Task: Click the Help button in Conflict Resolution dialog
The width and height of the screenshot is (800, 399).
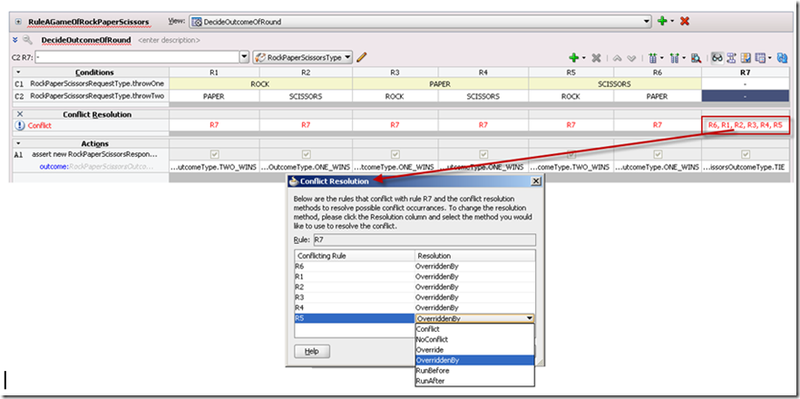Action: [x=311, y=350]
